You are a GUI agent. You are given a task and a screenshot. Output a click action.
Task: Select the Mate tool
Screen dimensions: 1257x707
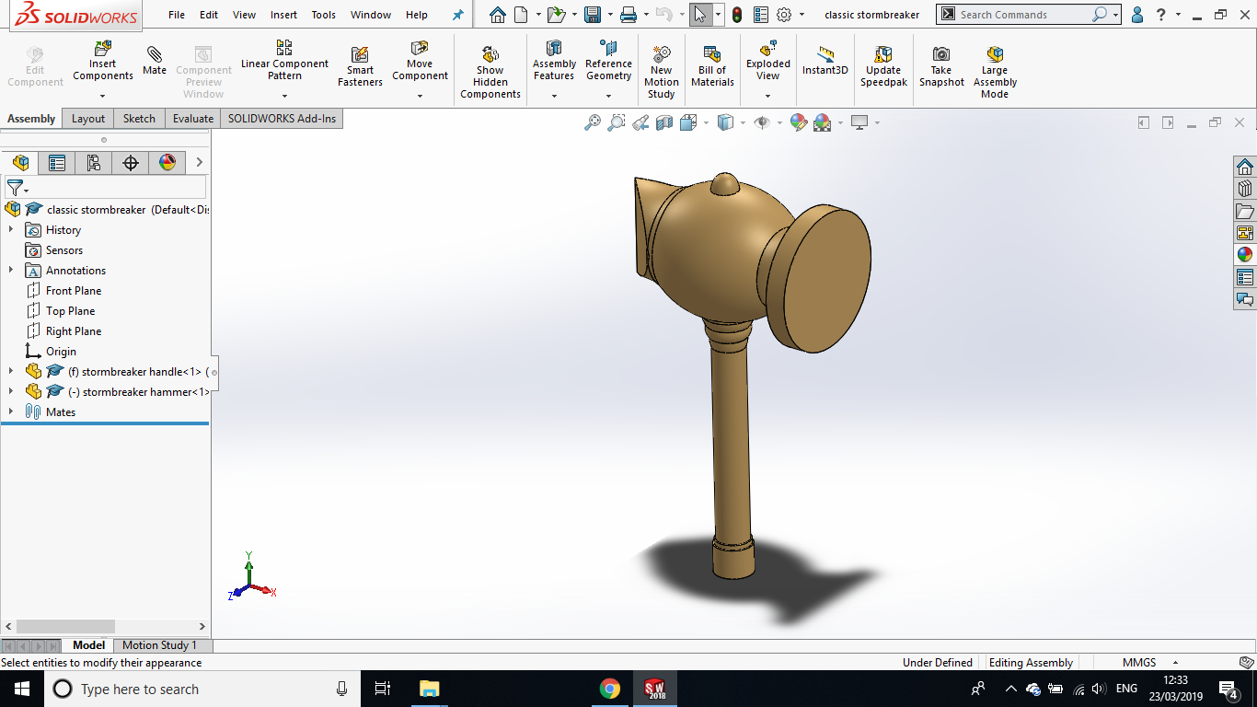(x=155, y=61)
